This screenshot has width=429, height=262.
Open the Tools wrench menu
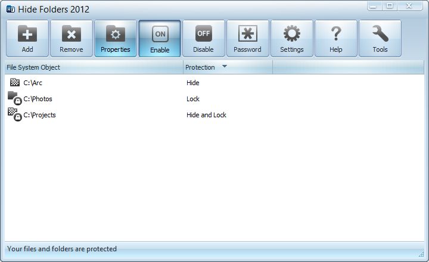[380, 39]
